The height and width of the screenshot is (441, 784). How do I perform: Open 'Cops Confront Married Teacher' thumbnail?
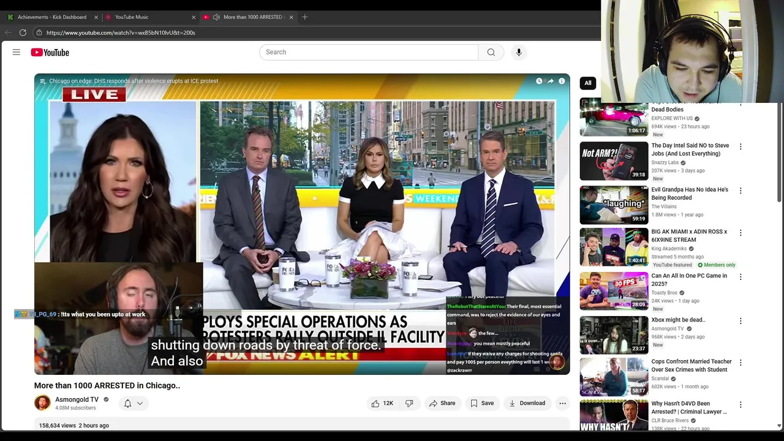[614, 377]
